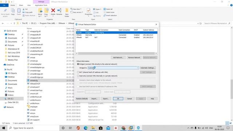Select the Host-only radio button
233x131 pixels.
tap(78, 76)
